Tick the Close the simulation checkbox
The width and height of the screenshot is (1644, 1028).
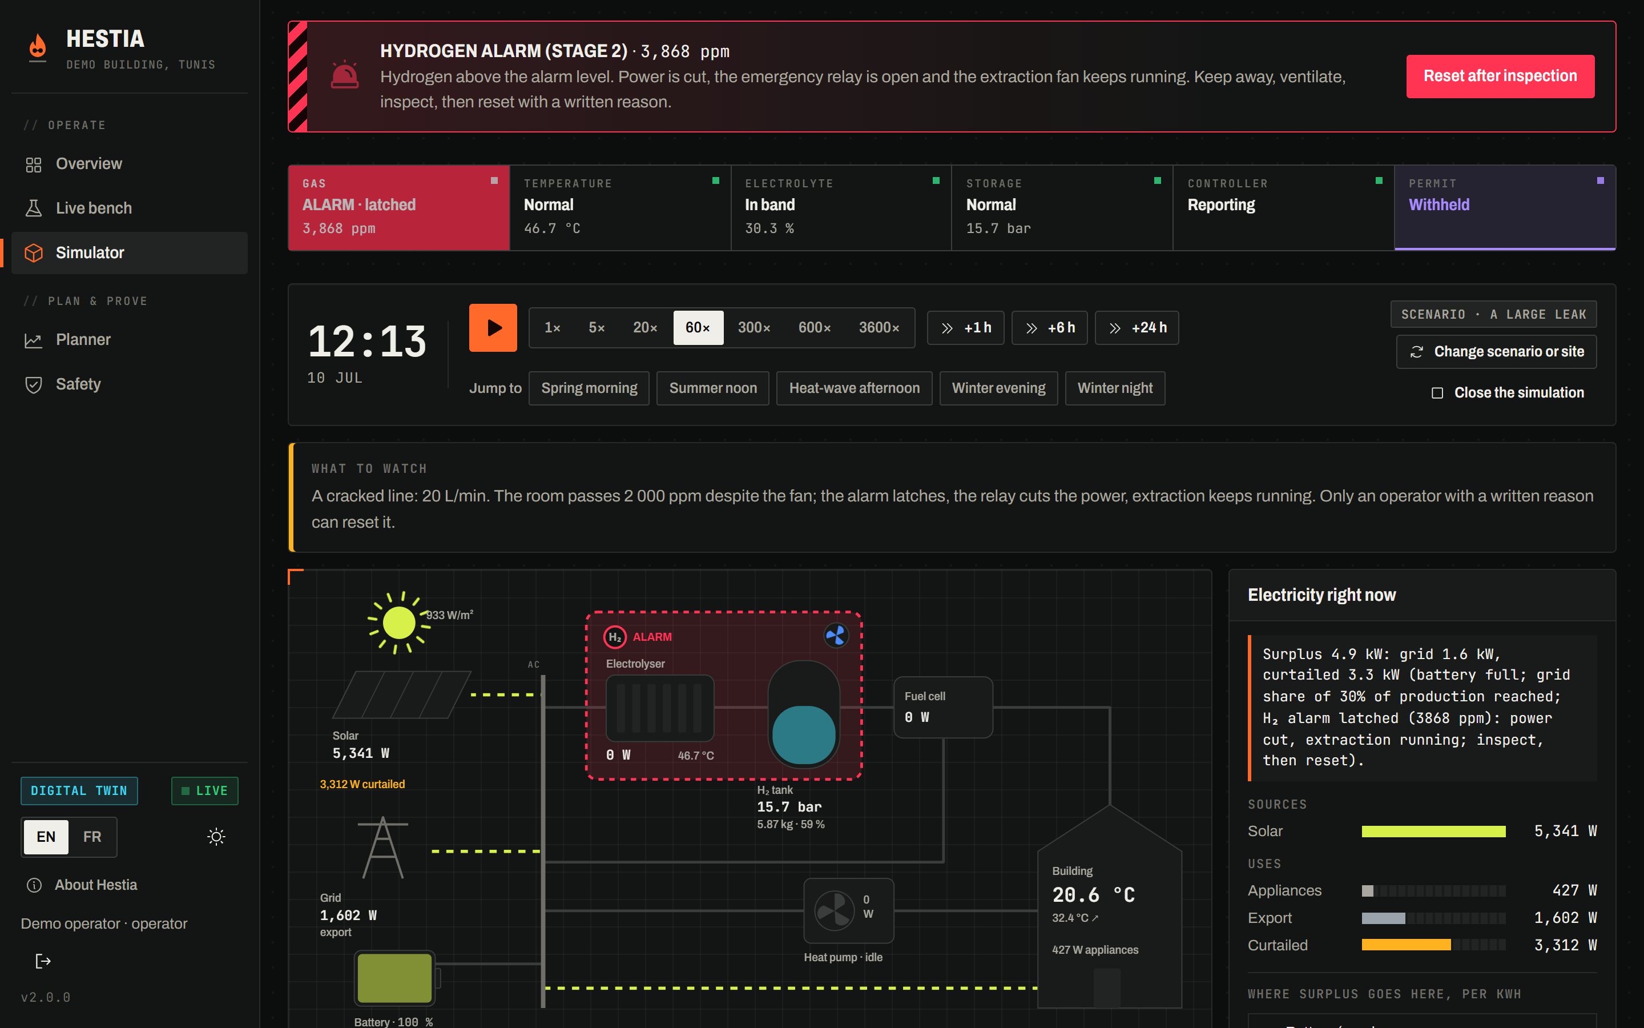[x=1437, y=393]
